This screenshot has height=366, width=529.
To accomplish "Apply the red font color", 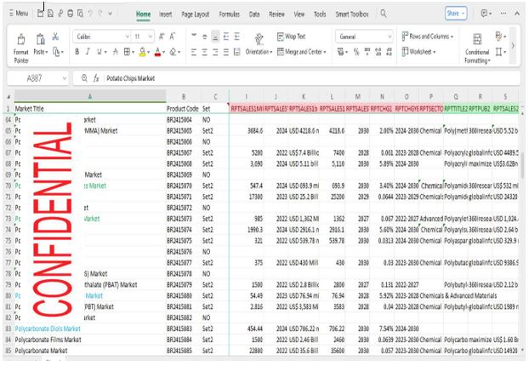I will coord(157,52).
